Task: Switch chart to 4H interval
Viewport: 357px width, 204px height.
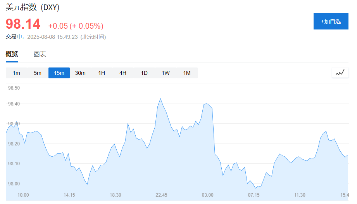Action: tap(123, 73)
